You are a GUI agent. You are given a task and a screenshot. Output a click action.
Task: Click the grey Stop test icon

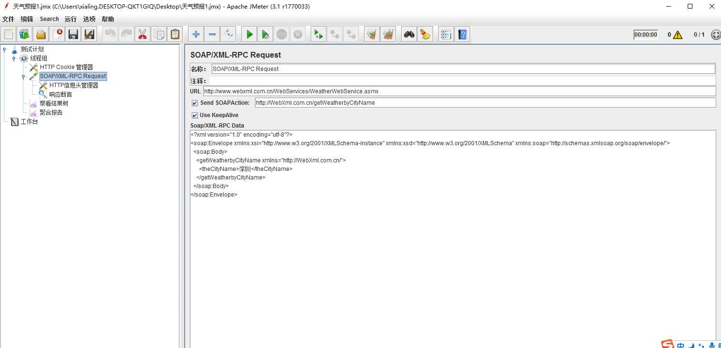pyautogui.click(x=282, y=34)
